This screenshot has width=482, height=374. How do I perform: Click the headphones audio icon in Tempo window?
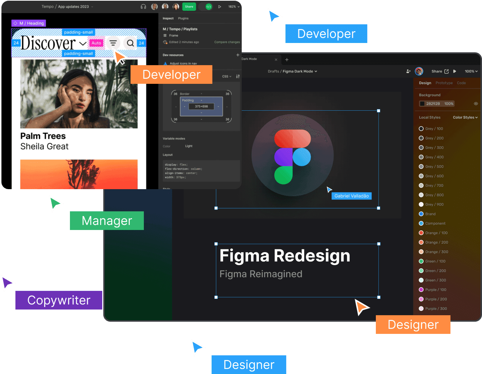(x=143, y=6)
